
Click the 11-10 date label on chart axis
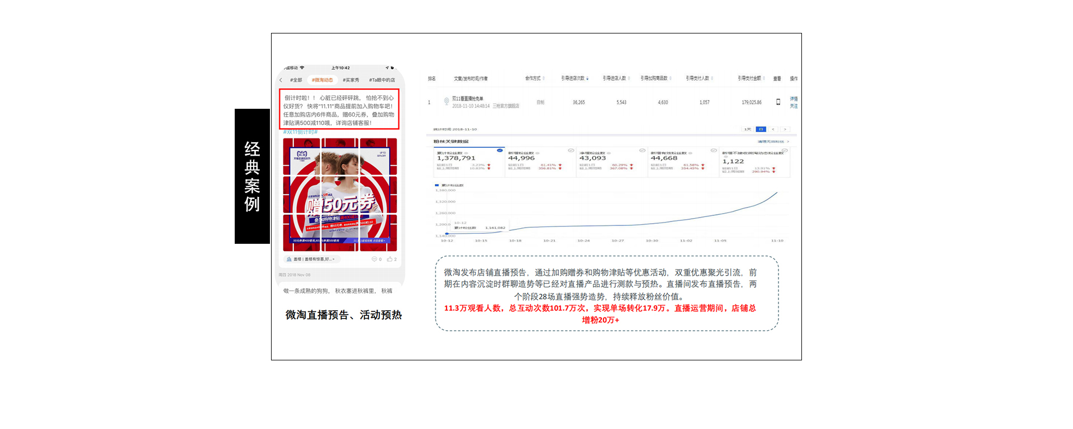pos(777,241)
